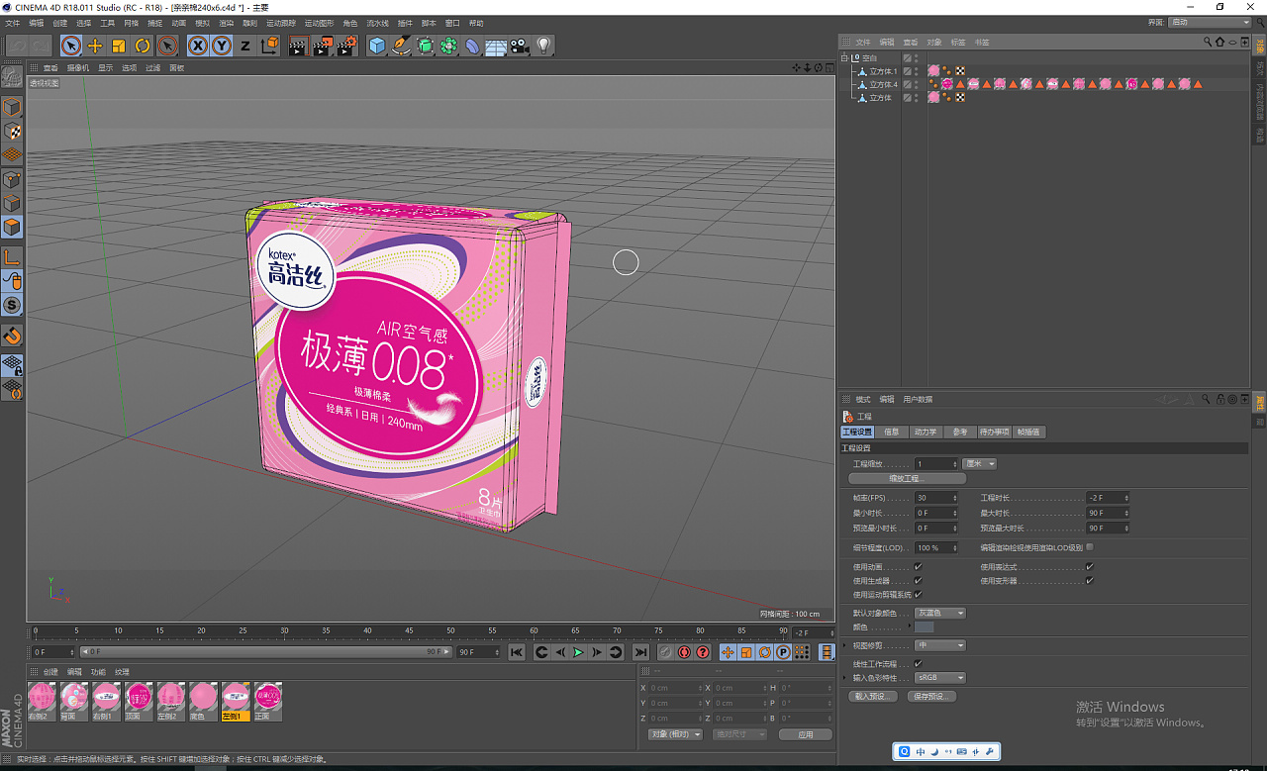Activate the Rotate tool

(x=143, y=46)
